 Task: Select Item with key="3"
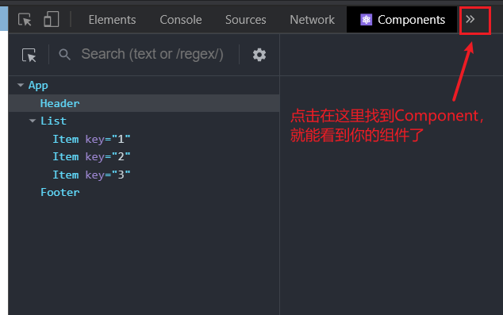[91, 175]
